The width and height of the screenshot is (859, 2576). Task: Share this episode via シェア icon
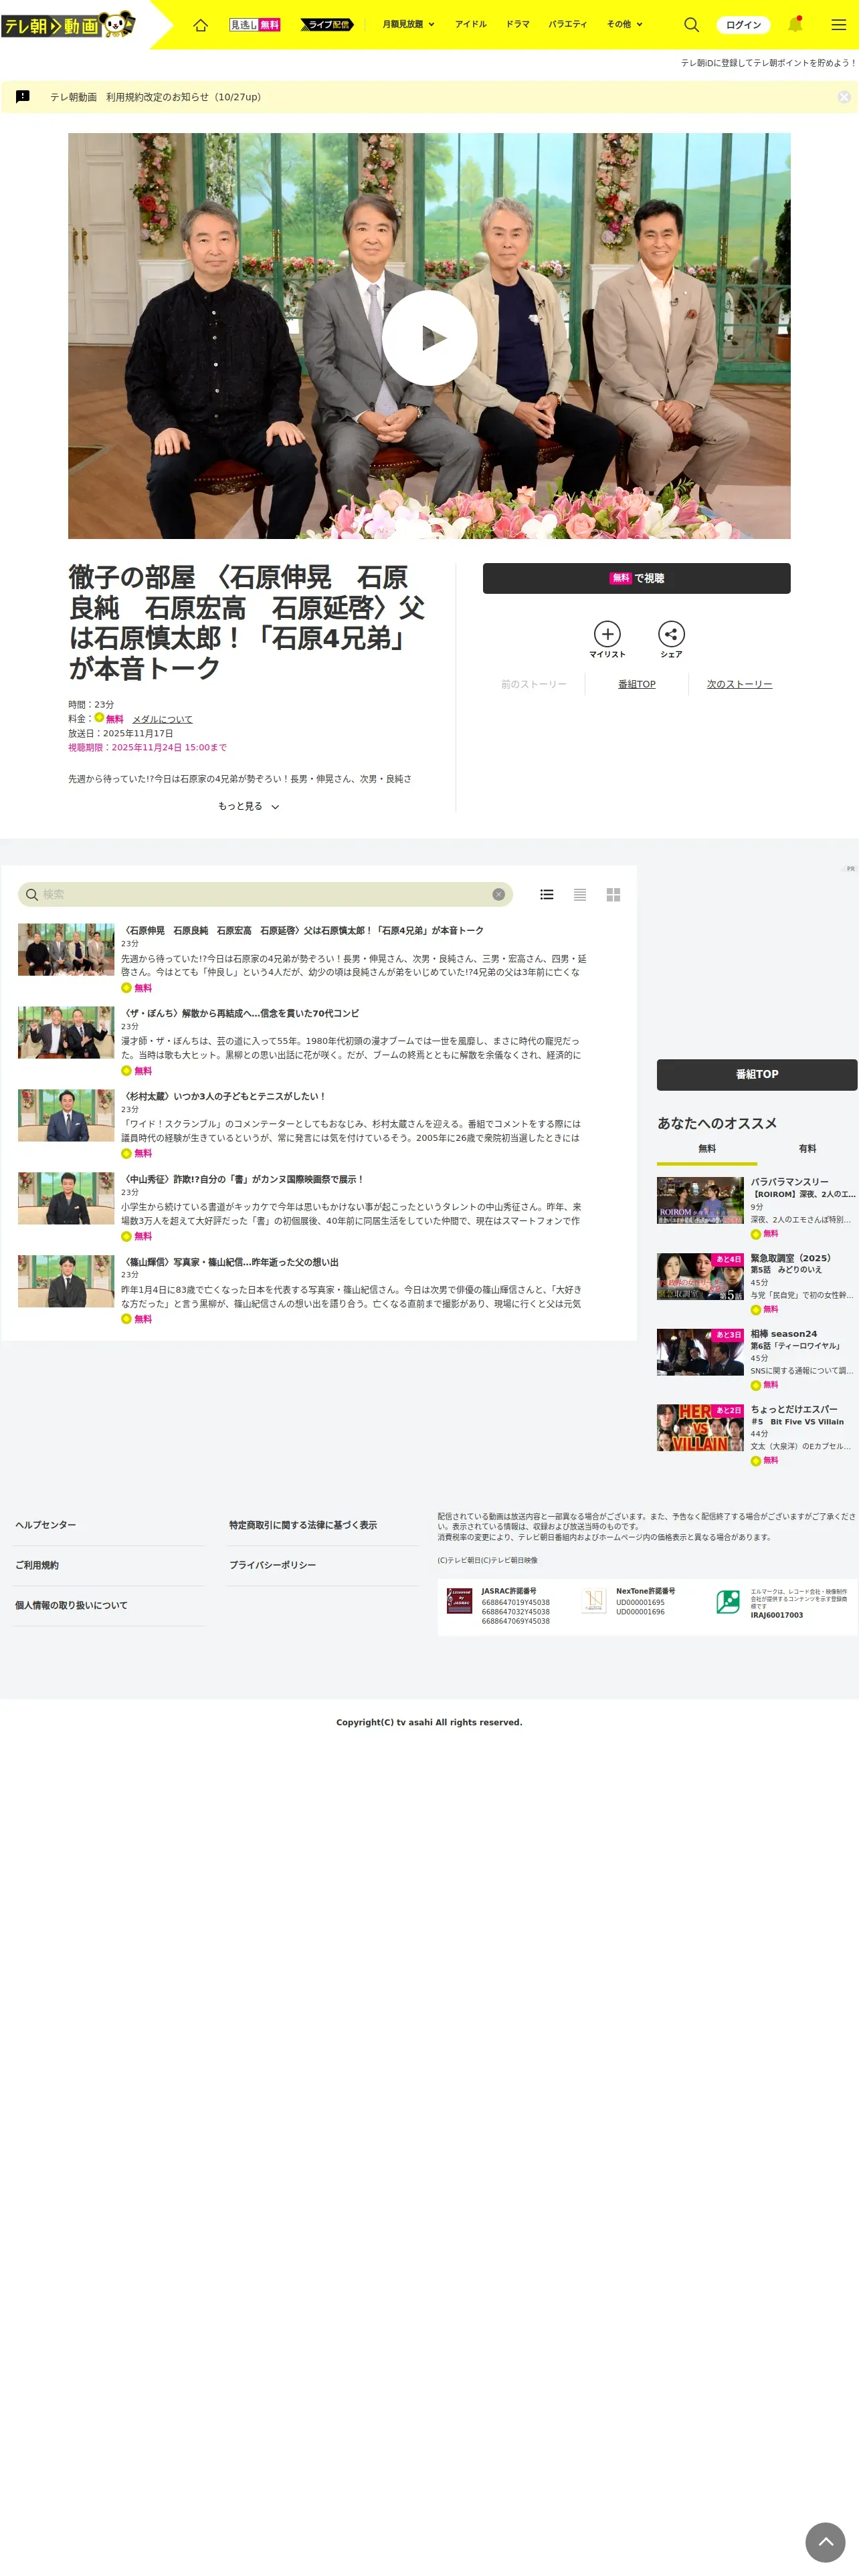pyautogui.click(x=671, y=640)
